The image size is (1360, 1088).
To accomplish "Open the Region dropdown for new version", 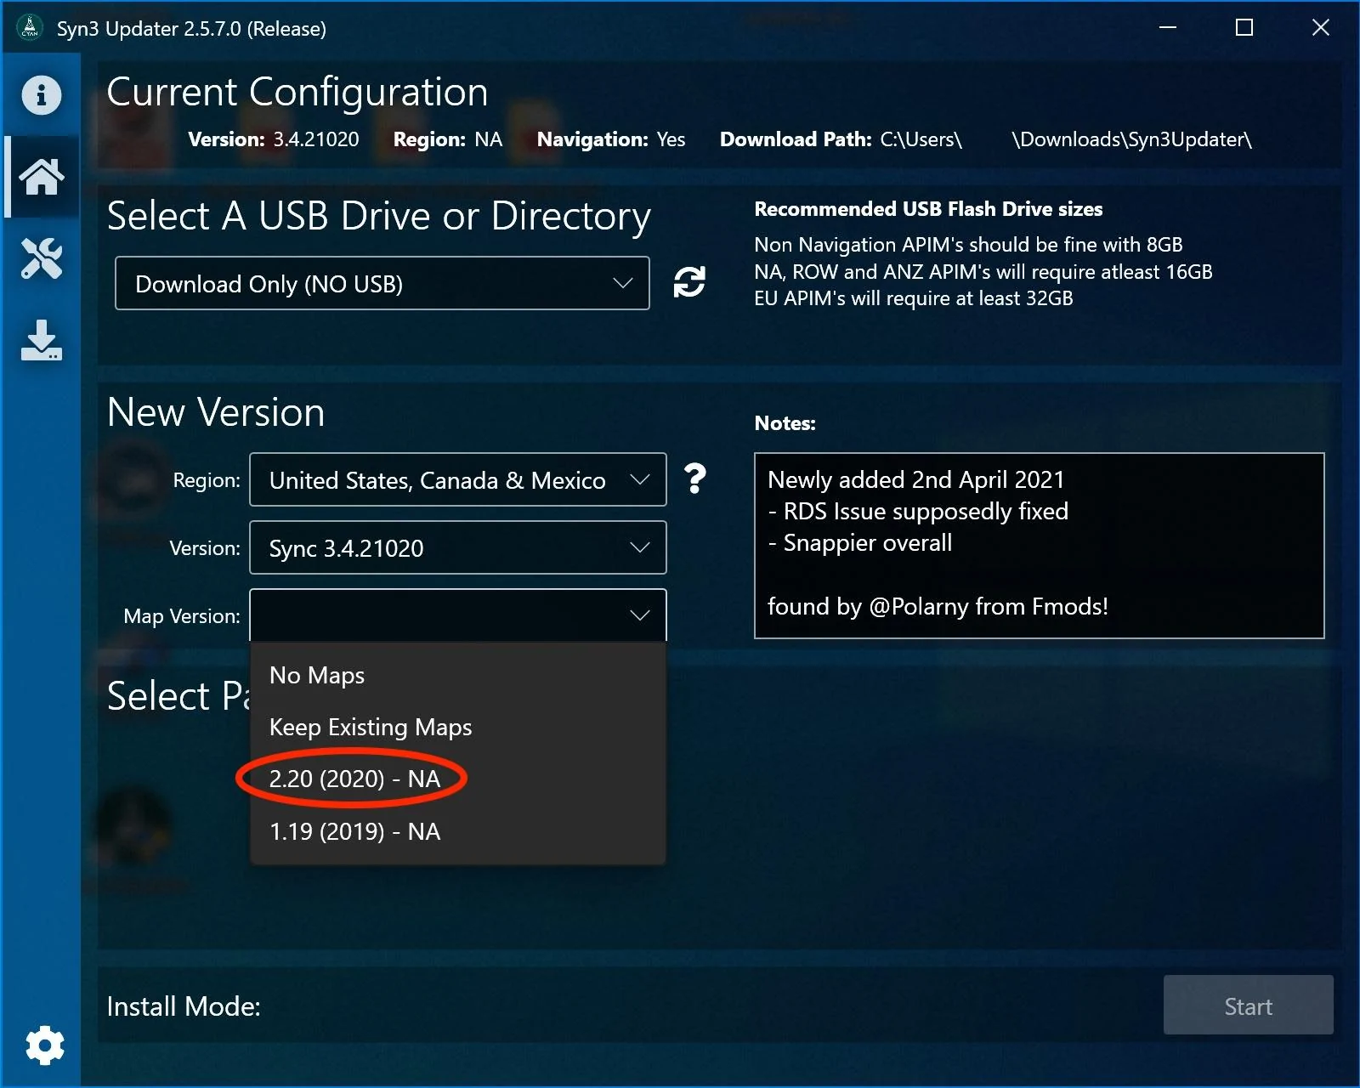I will click(458, 479).
